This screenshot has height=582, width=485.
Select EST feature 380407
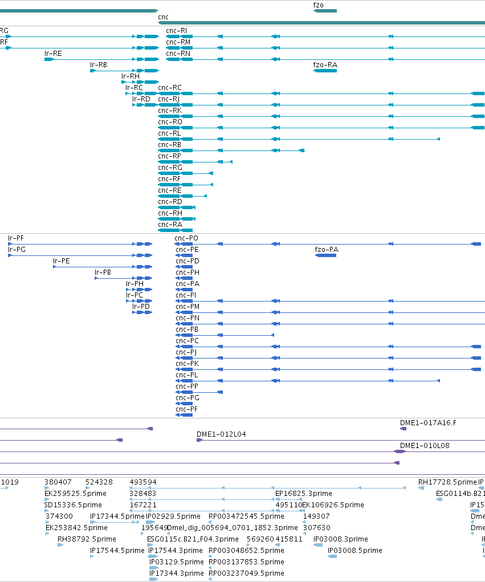58,482
